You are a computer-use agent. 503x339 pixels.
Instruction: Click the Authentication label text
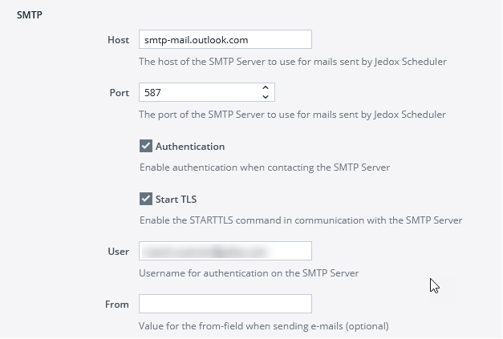pyautogui.click(x=189, y=147)
